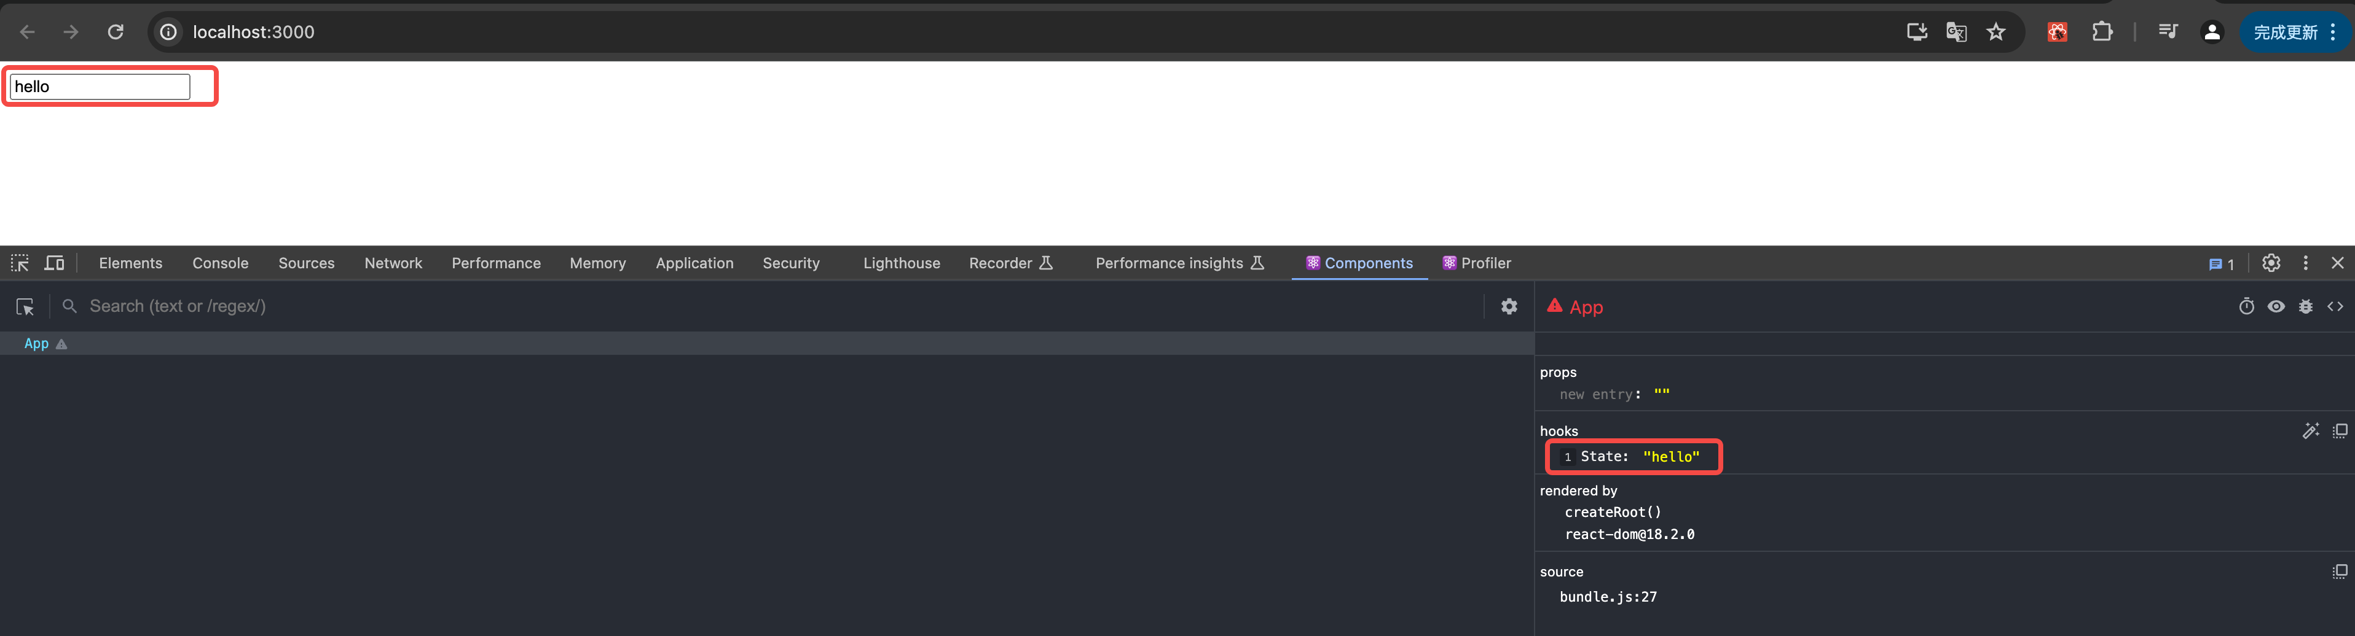Click the react-dom@18.2.0 entry
Screen dimensions: 2355x636
(1629, 535)
